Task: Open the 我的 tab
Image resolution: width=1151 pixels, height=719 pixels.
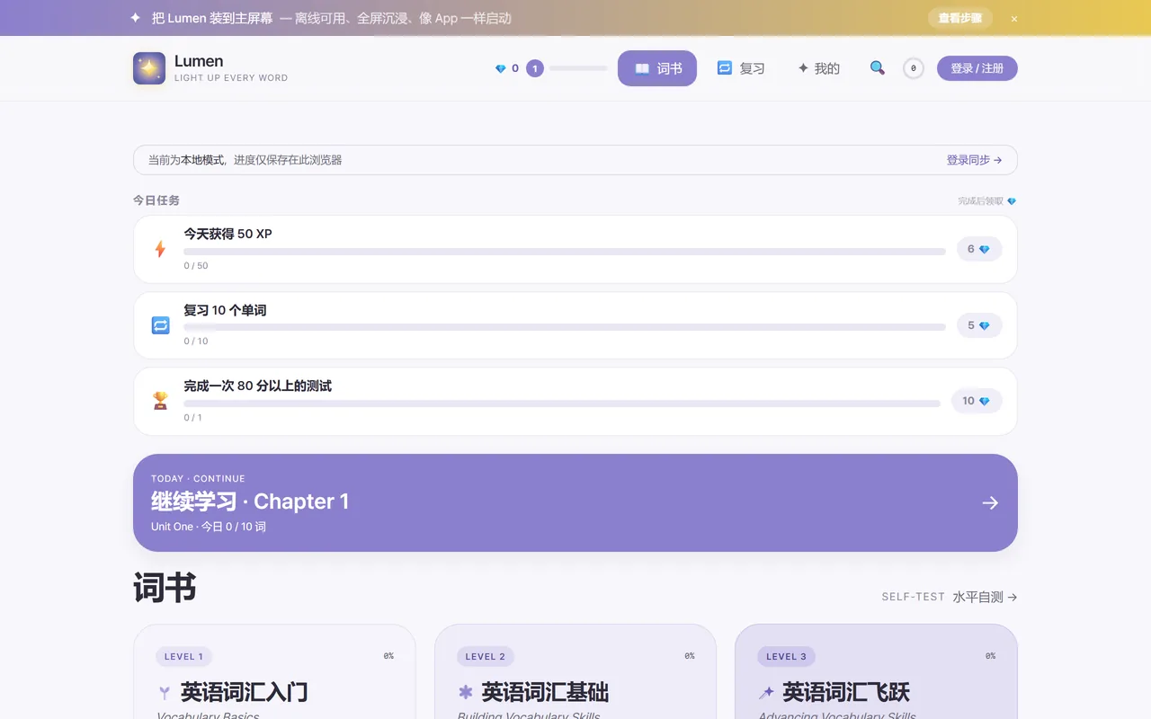Action: [818, 68]
